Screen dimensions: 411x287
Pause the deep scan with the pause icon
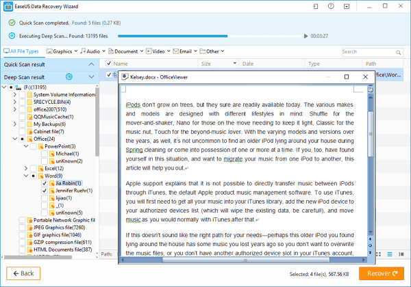click(12, 36)
